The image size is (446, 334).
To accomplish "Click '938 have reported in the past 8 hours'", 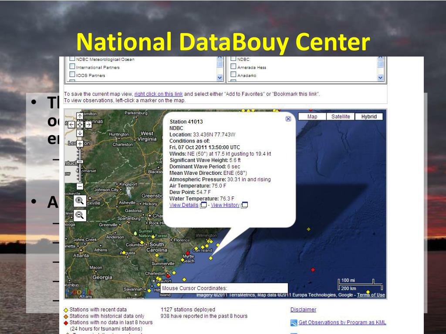I will click(x=204, y=316).
